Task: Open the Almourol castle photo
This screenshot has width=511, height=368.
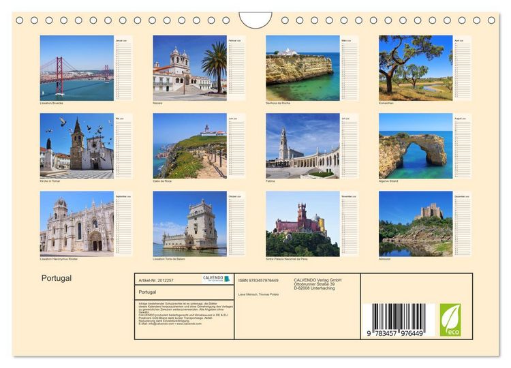Action: click(x=416, y=224)
